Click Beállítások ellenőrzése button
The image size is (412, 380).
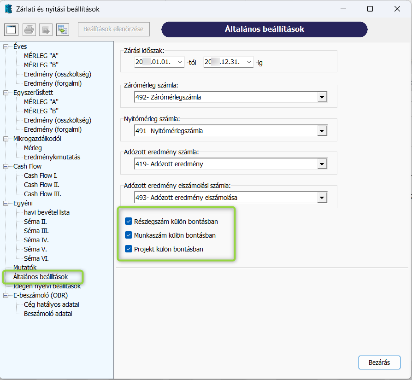point(114,29)
